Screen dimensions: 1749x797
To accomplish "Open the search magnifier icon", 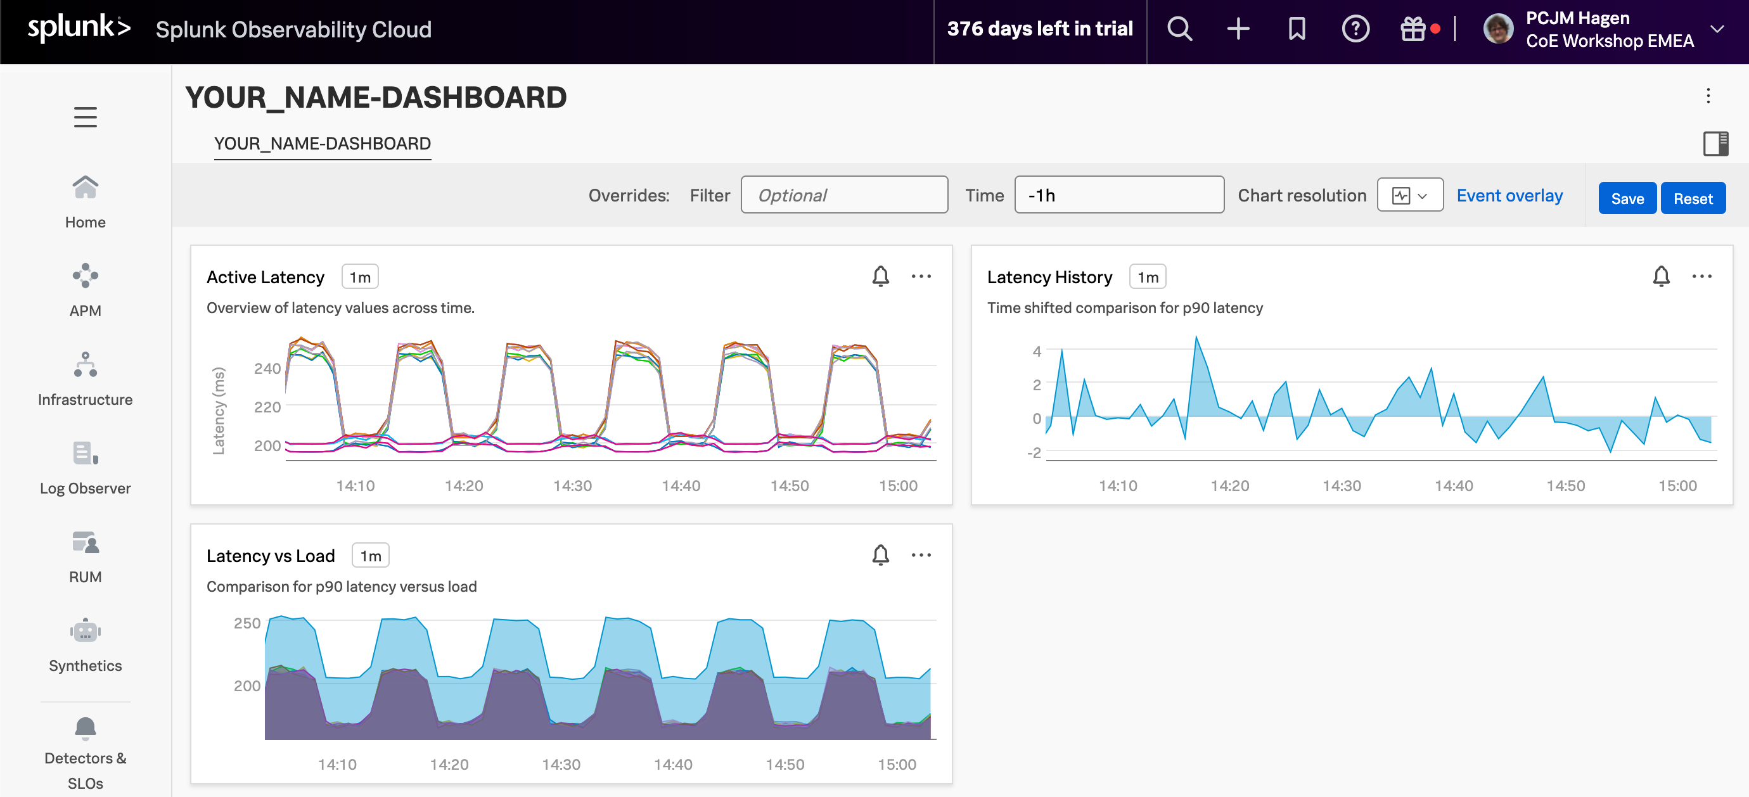I will 1179,29.
